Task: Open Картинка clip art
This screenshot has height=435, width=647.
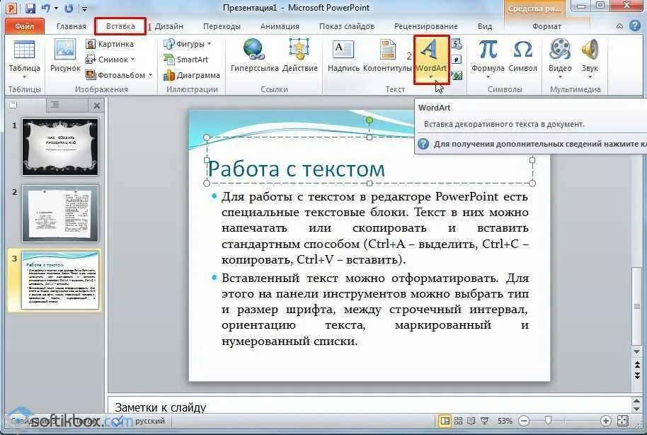Action: (110, 44)
